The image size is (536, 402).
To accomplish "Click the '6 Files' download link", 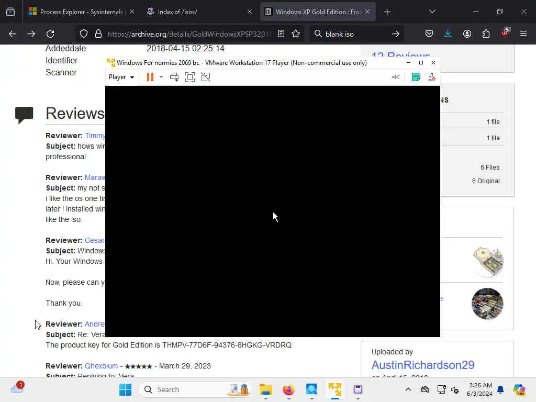I will (x=490, y=167).
